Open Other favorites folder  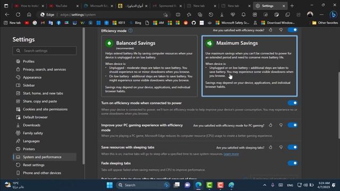[325, 23]
